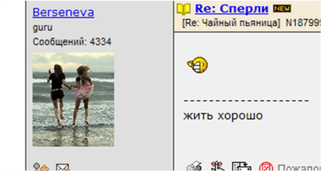The image size is (321, 171).
Task: Open the 'Re: Сперли' post title link
Action: coord(232,8)
